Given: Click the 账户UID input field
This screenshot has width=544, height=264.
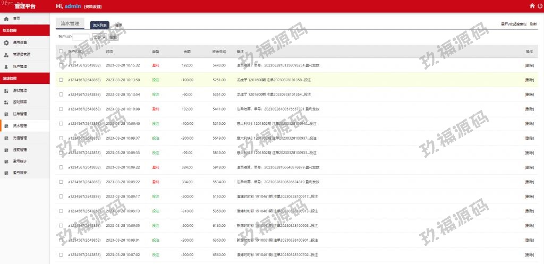Looking at the screenshot, I should pos(81,37).
